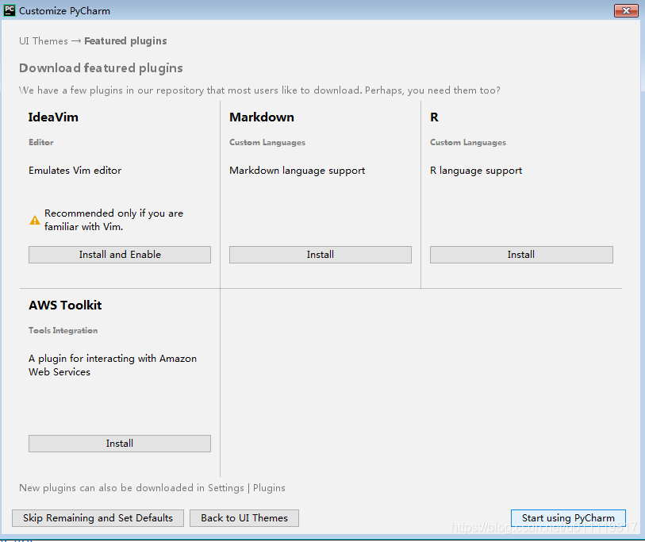
Task: Click the Recommended only if familiar with Vim note
Action: tap(113, 220)
